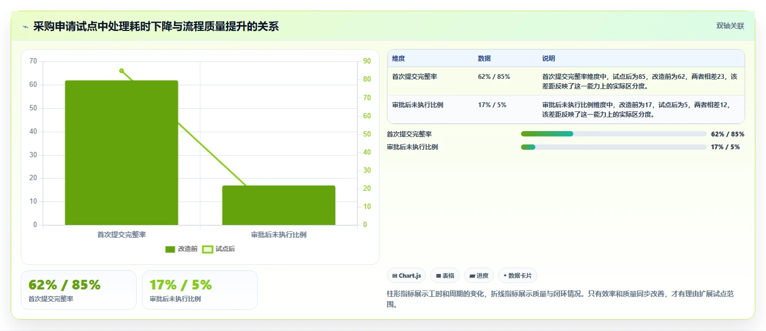
Task: Click the 首次提交完整率 x-axis label
Action: [122, 235]
